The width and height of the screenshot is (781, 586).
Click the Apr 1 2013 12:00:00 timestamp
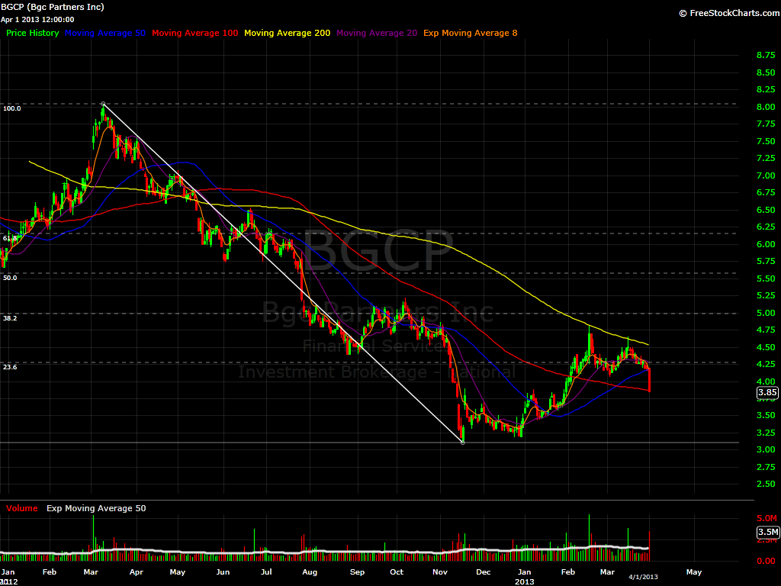[37, 20]
